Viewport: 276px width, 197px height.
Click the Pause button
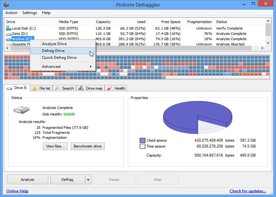click(x=114, y=179)
